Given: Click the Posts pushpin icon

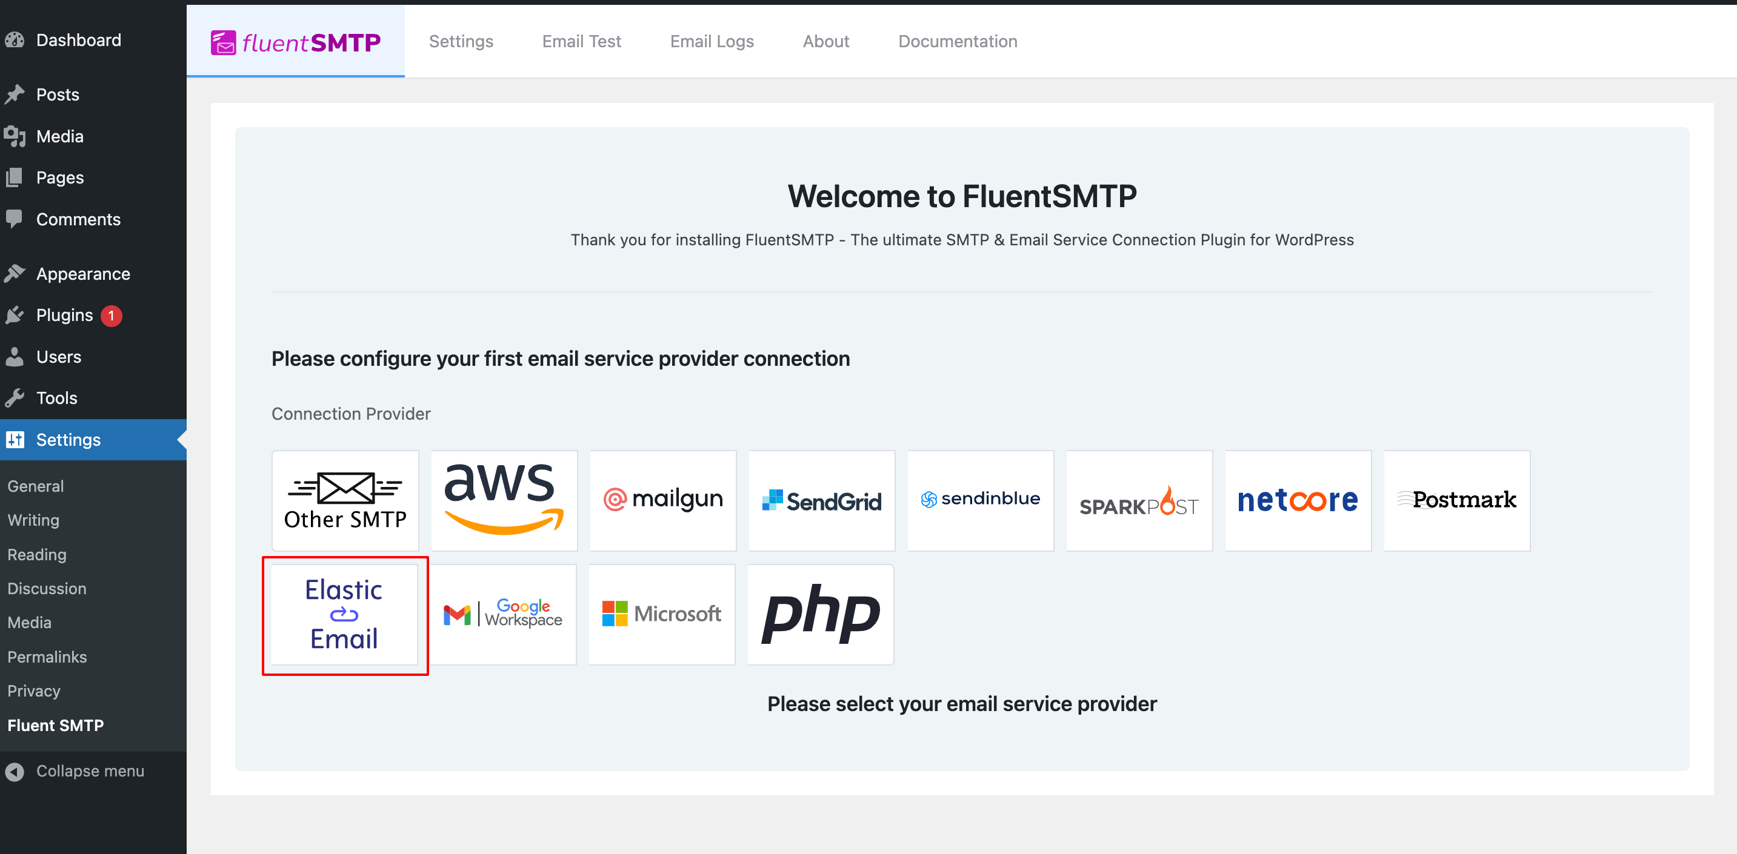Looking at the screenshot, I should click(14, 95).
